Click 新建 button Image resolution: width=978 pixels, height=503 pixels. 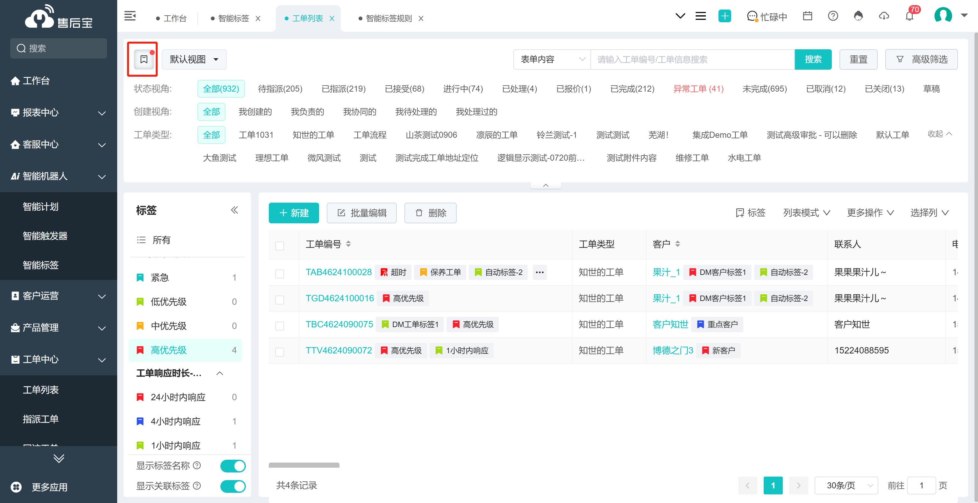[x=294, y=213]
